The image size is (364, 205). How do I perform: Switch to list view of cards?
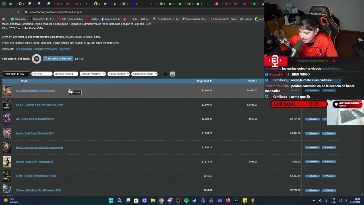point(172,74)
